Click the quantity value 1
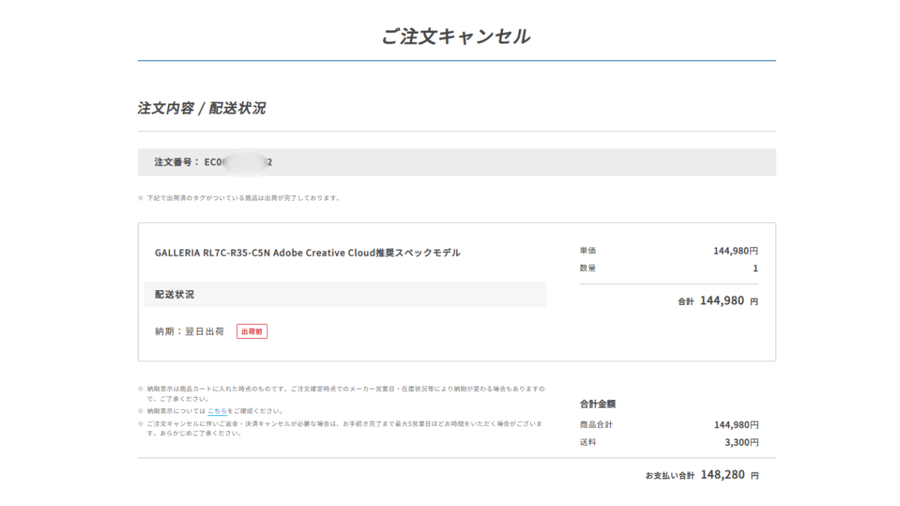 [x=755, y=268]
